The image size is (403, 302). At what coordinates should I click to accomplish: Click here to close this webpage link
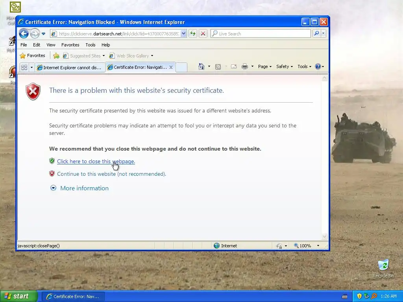[x=96, y=161]
